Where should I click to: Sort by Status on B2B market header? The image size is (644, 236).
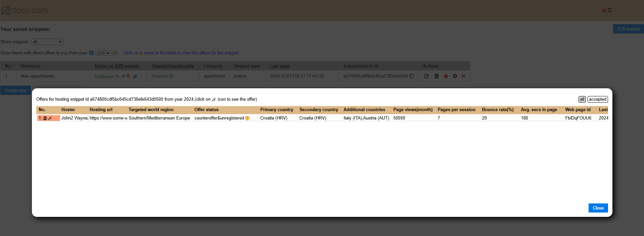pyautogui.click(x=117, y=66)
